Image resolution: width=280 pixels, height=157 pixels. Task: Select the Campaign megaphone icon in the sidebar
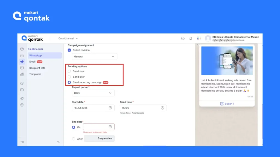(22, 62)
